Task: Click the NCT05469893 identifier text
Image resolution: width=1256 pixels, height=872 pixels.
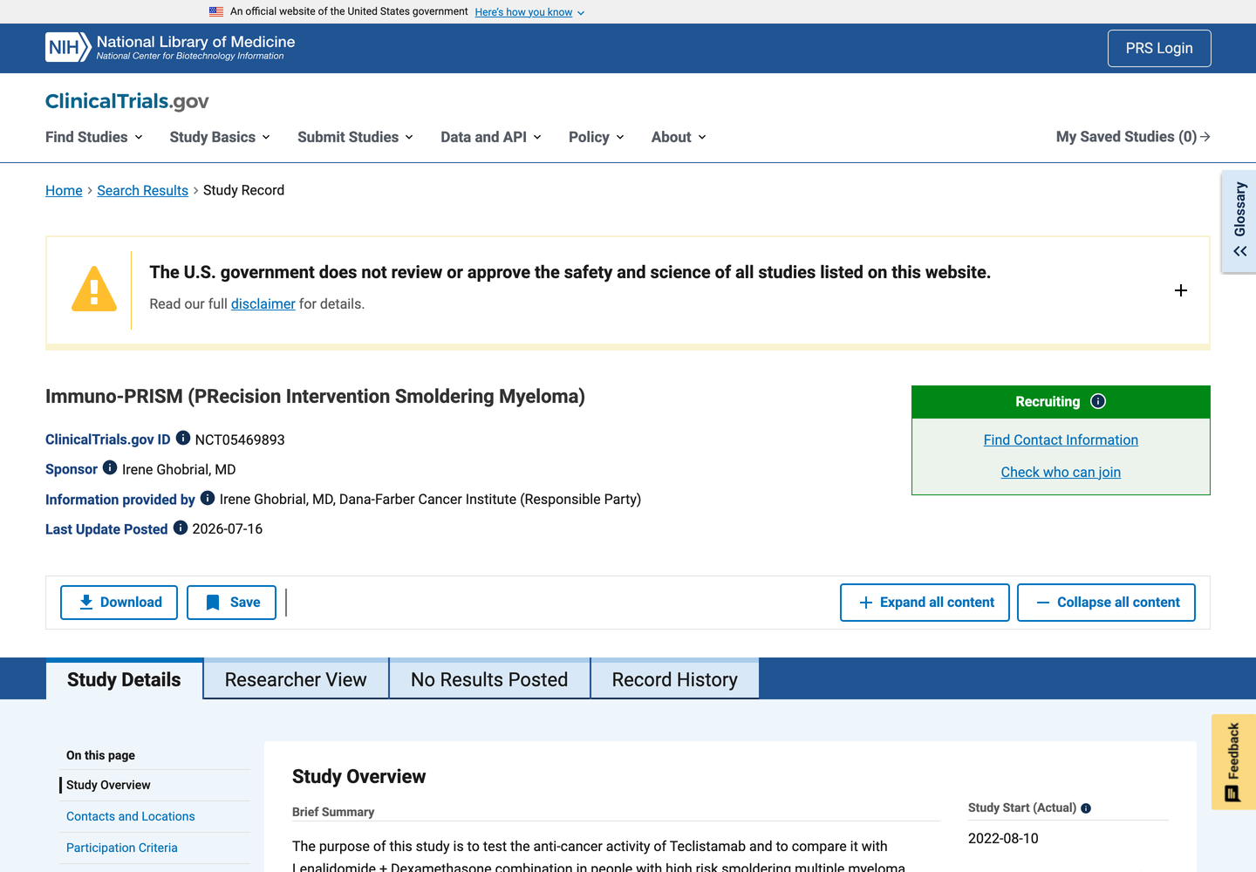Action: 240,439
